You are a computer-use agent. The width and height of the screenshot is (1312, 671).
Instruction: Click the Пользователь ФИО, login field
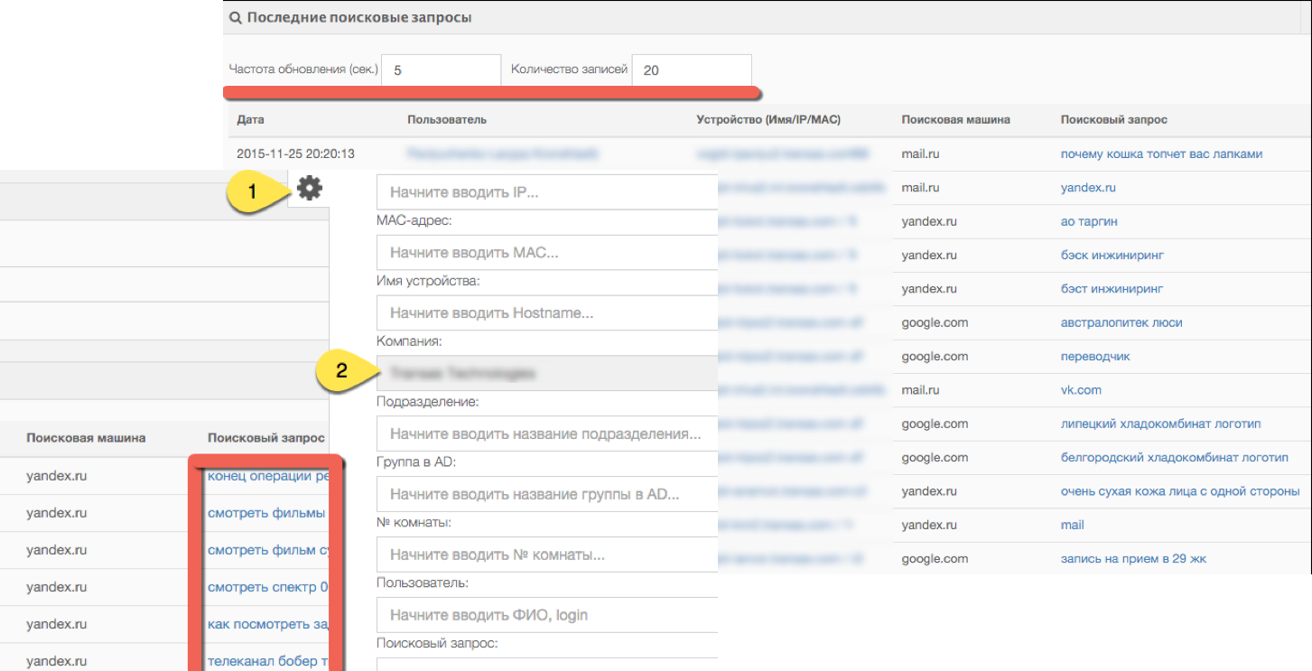[x=547, y=615]
